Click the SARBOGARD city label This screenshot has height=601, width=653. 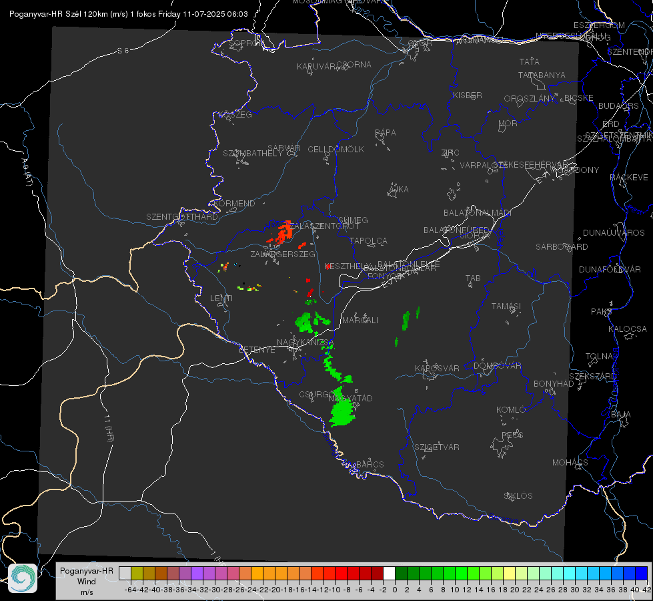(x=562, y=247)
